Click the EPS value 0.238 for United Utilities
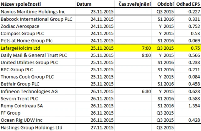The width and height of the screenshot is (201, 131). (x=194, y=63)
